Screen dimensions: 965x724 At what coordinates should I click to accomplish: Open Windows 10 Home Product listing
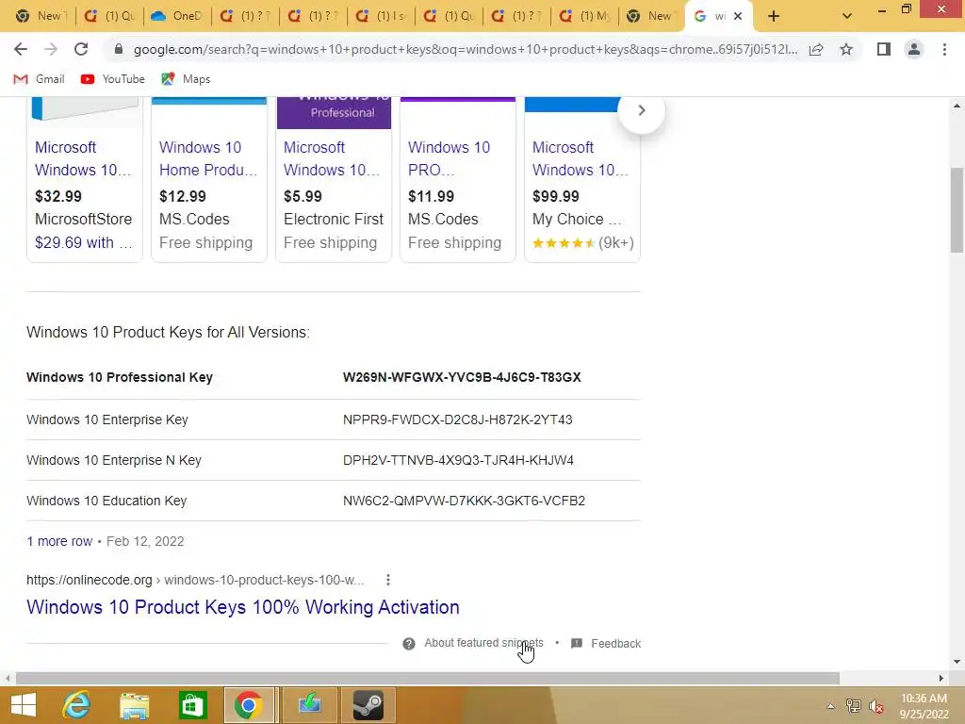coord(208,158)
